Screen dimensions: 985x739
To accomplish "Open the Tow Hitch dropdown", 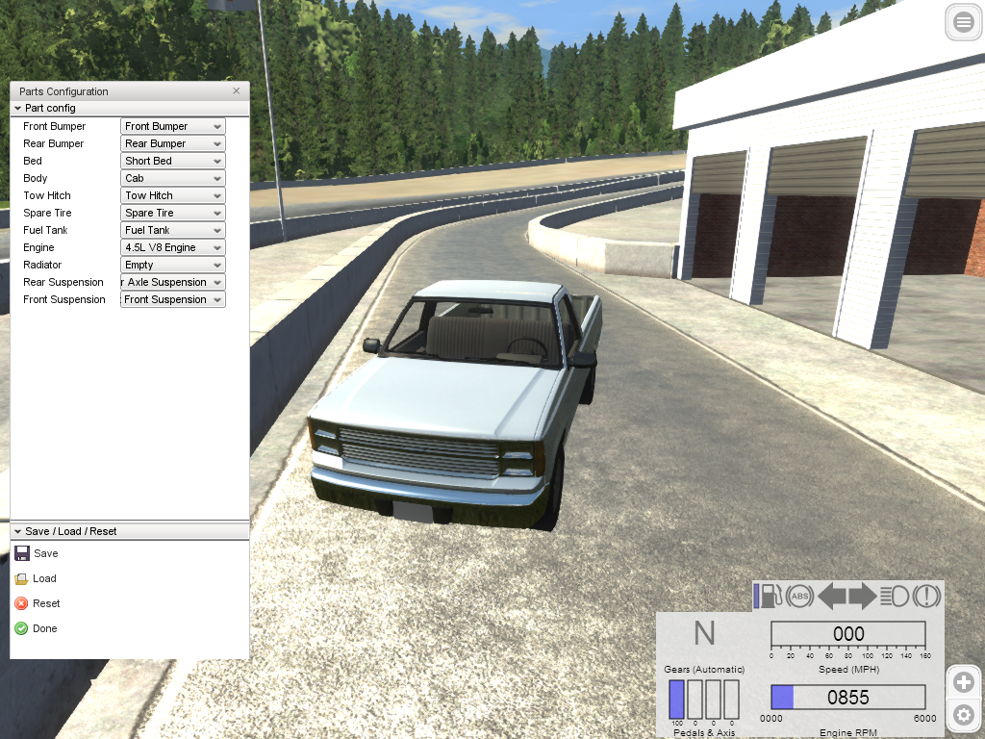I will pos(173,195).
